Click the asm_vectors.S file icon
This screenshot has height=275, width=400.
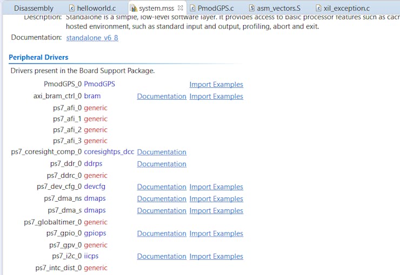(x=252, y=8)
